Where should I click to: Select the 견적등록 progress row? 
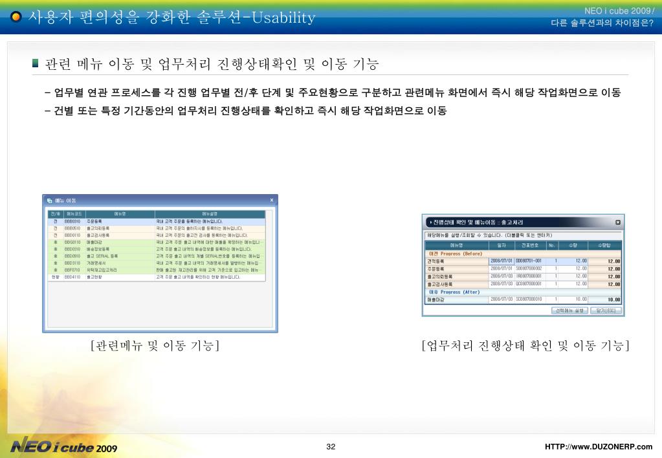coord(523,261)
